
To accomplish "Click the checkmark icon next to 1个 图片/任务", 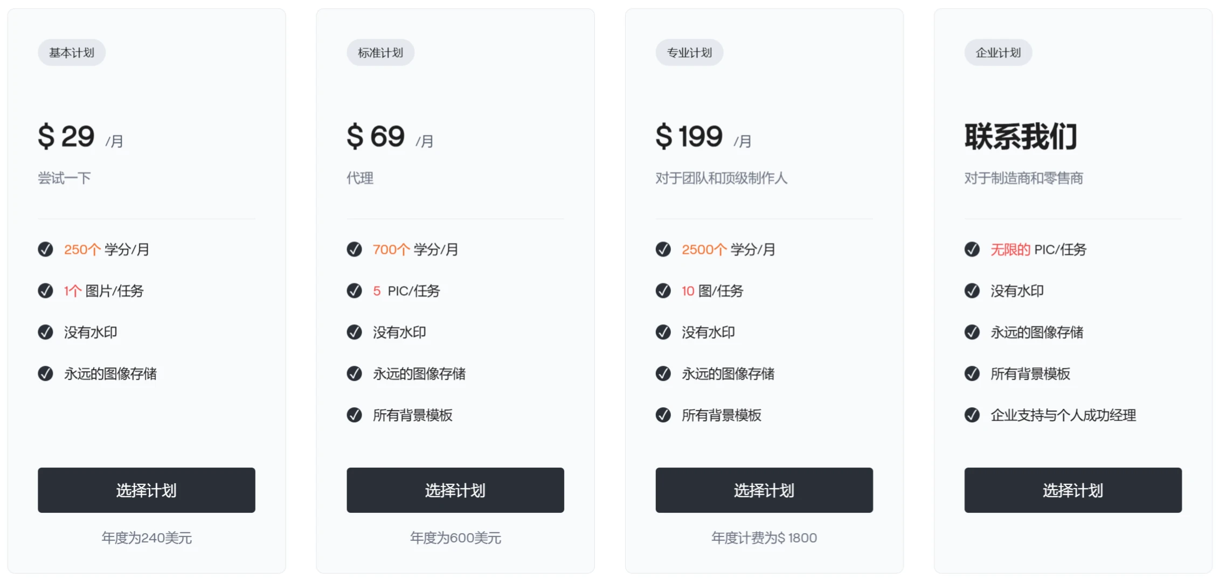I will (45, 291).
